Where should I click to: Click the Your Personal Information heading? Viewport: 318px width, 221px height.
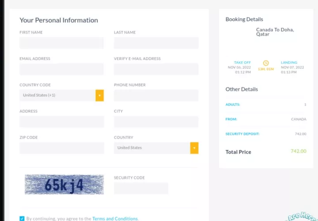59,20
